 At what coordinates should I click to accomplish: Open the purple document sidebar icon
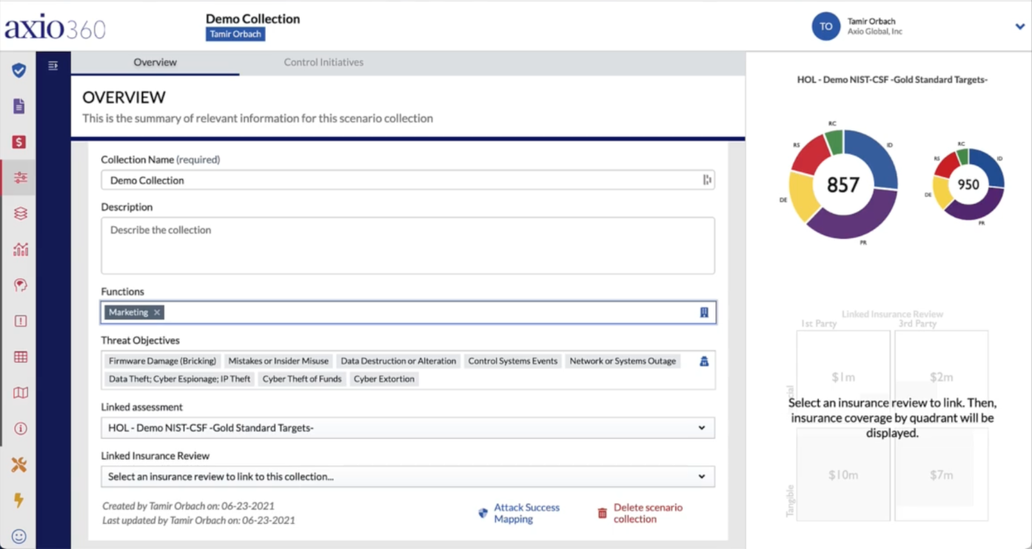pos(19,107)
